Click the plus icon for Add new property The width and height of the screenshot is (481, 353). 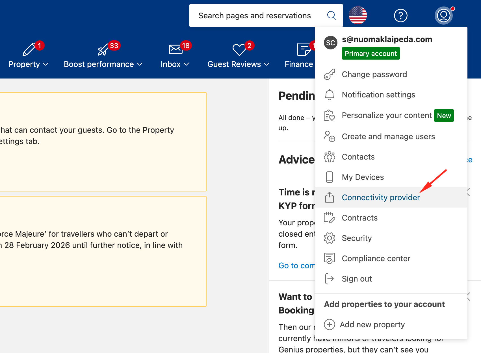[x=329, y=324]
